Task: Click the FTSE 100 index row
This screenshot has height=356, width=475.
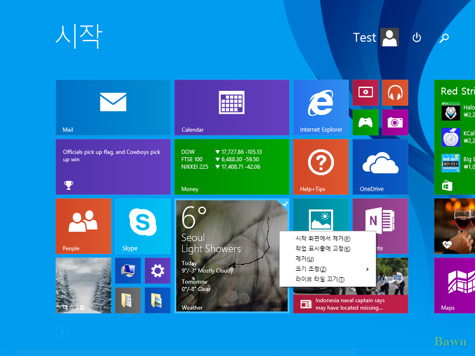Action: click(x=220, y=159)
